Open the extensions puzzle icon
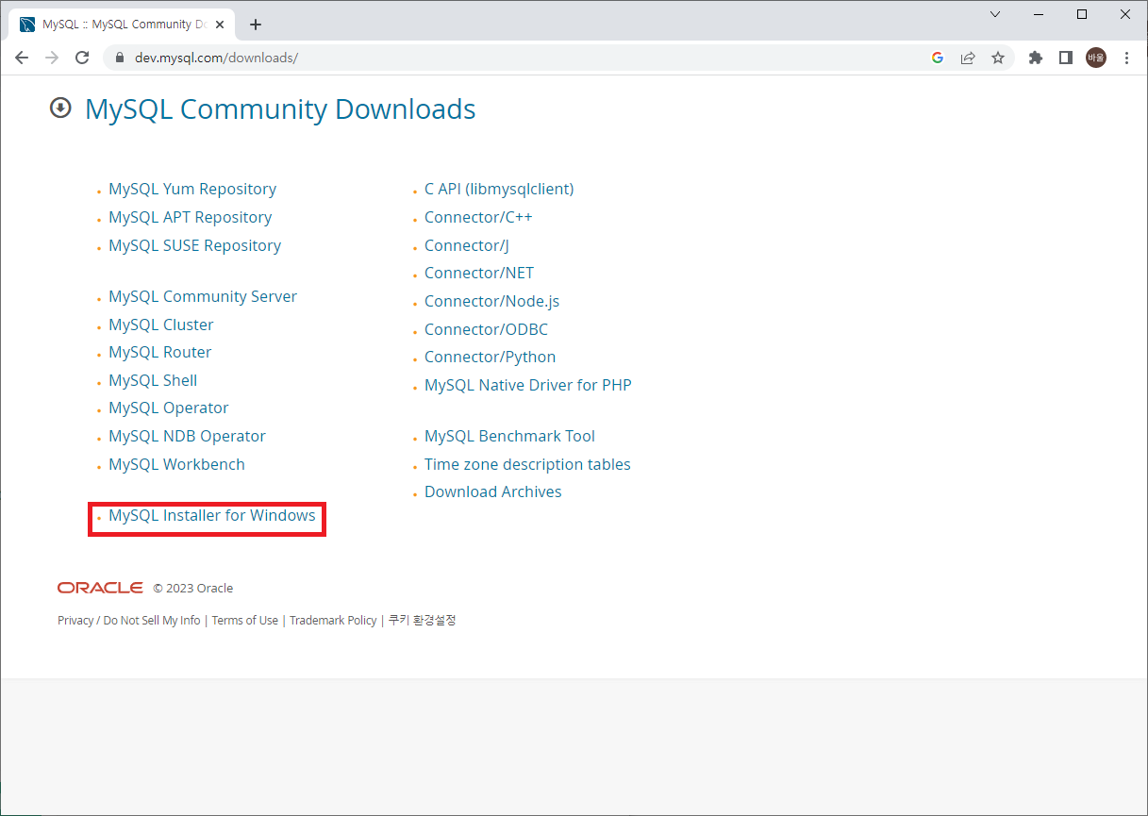Viewport: 1148px width, 816px height. 1036,58
